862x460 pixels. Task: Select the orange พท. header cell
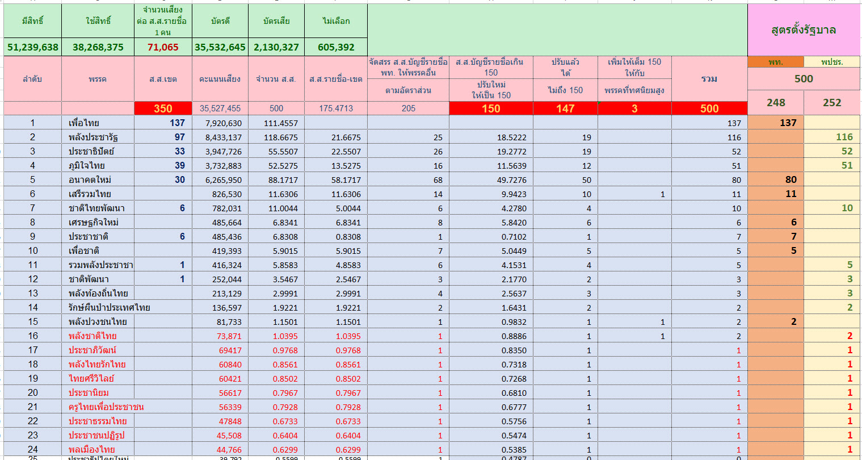click(776, 62)
